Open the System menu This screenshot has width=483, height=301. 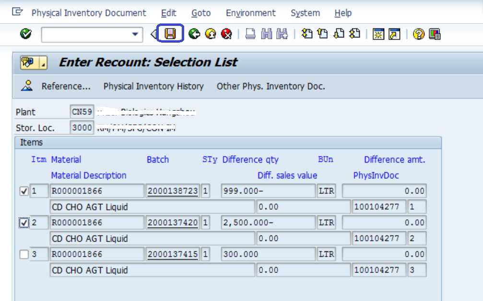coord(305,13)
